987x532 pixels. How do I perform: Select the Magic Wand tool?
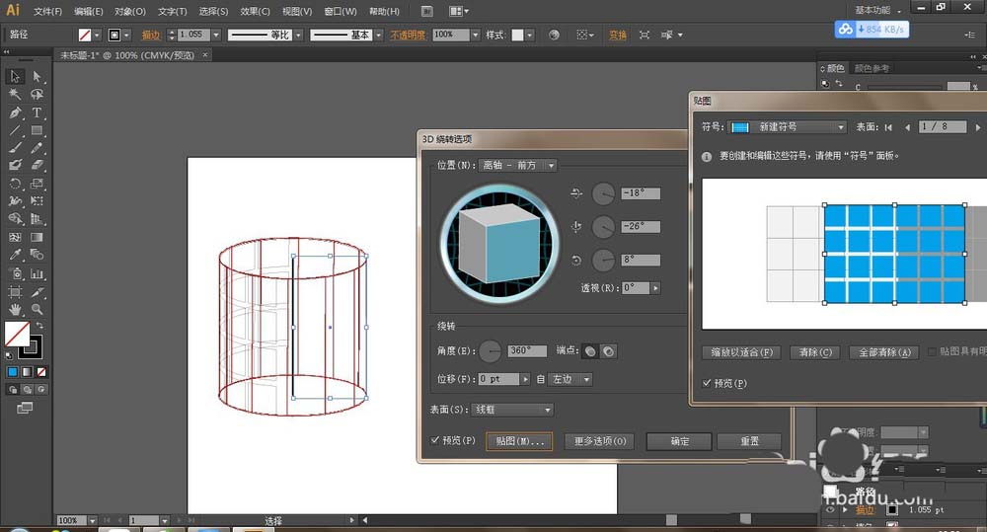click(x=15, y=95)
